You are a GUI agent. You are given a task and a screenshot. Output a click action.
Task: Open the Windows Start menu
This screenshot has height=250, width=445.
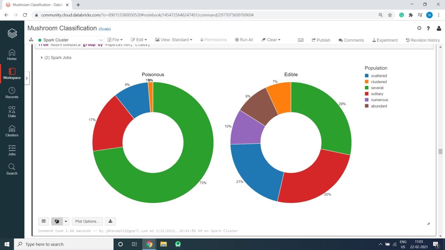coord(7,244)
